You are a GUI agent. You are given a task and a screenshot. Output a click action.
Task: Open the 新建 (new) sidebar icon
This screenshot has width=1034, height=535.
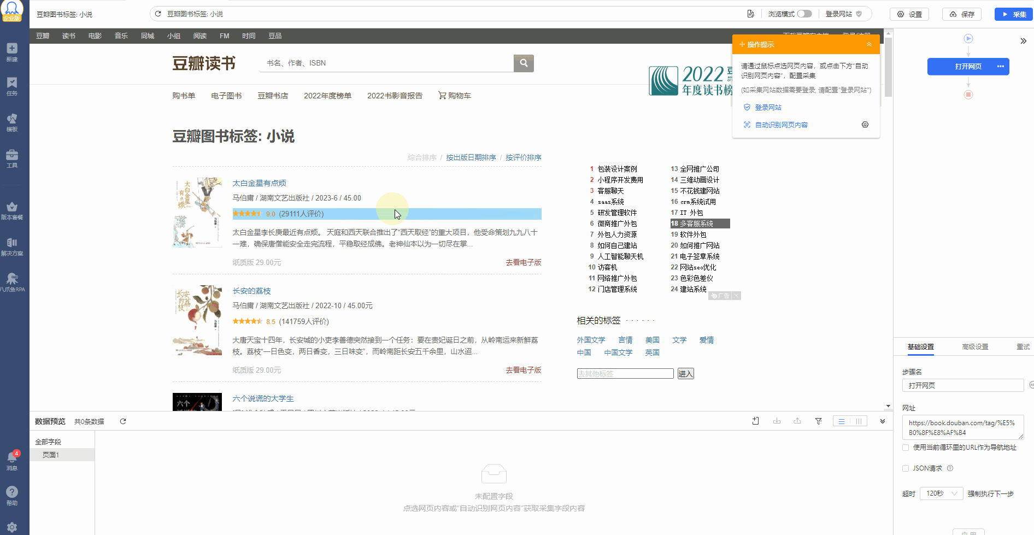(x=12, y=52)
